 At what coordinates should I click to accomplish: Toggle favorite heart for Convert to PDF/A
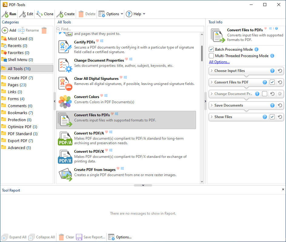pos(107,132)
